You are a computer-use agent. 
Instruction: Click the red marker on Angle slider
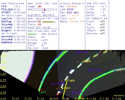pyautogui.click(x=45, y=9)
